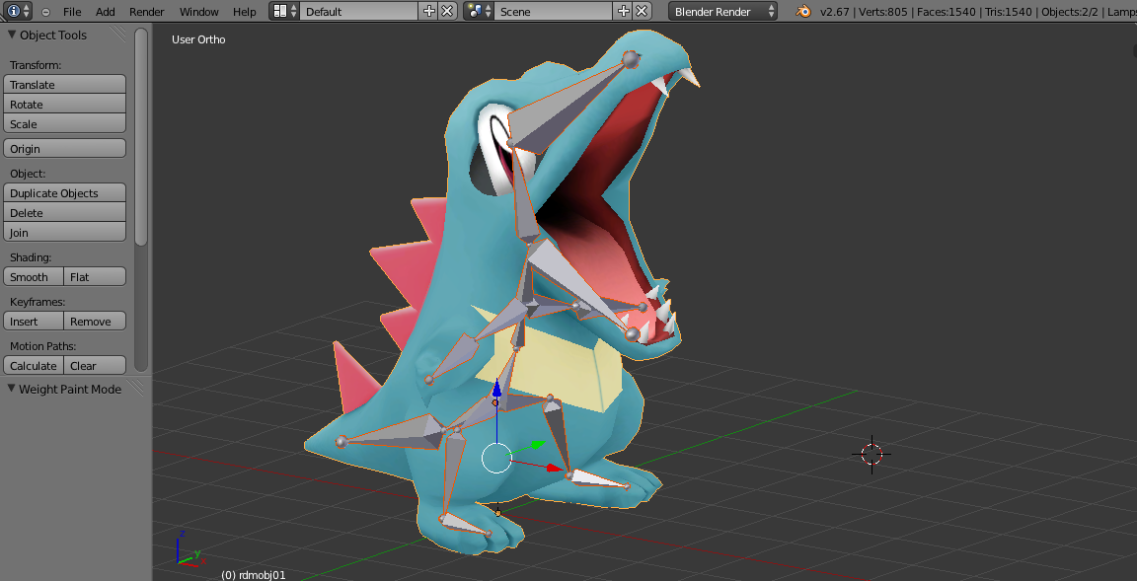Viewport: 1137px width, 581px height.
Task: Click the screen layout browse icon
Action: [283, 12]
